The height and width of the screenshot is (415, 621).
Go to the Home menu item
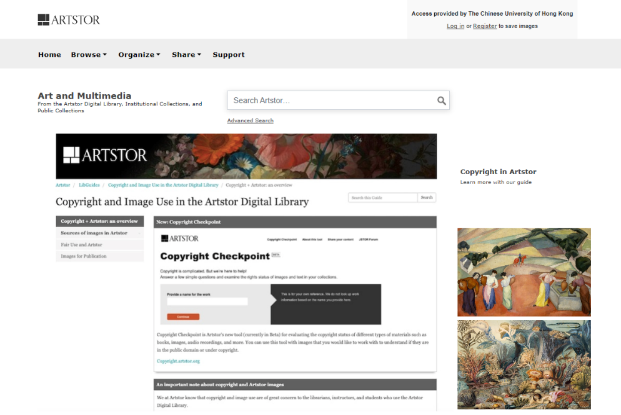click(x=49, y=54)
